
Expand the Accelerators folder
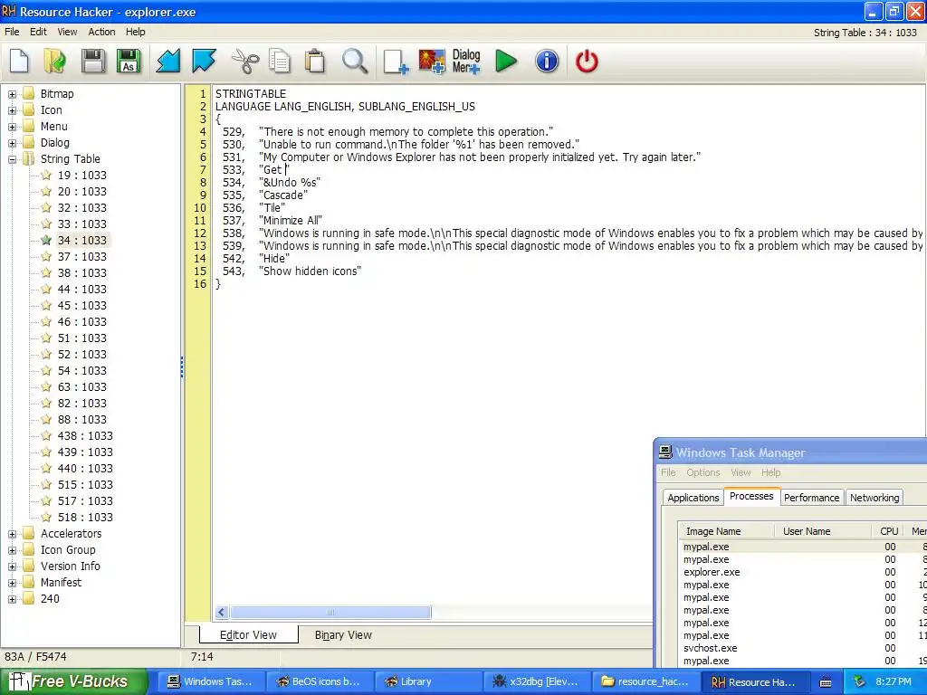point(12,534)
